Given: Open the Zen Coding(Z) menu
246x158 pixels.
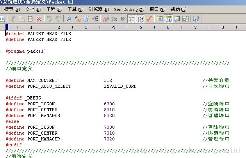Looking at the screenshot, I should (129, 9).
